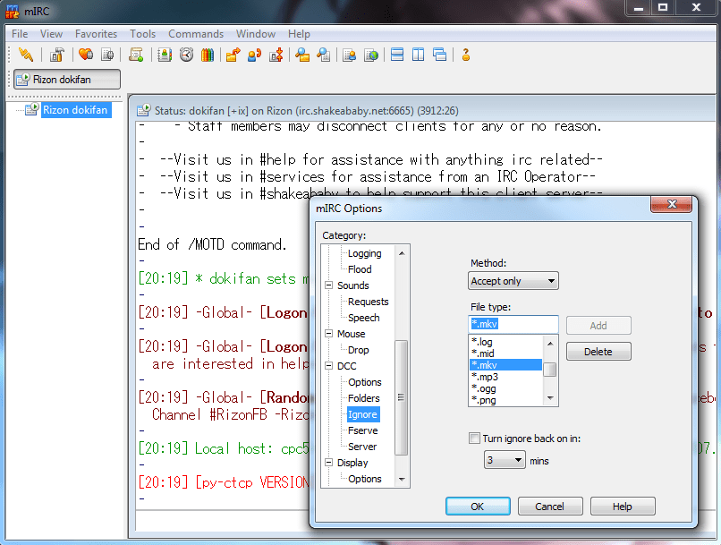721x545 pixels.
Task: Close the mIRC Options dialog
Action: (671, 204)
